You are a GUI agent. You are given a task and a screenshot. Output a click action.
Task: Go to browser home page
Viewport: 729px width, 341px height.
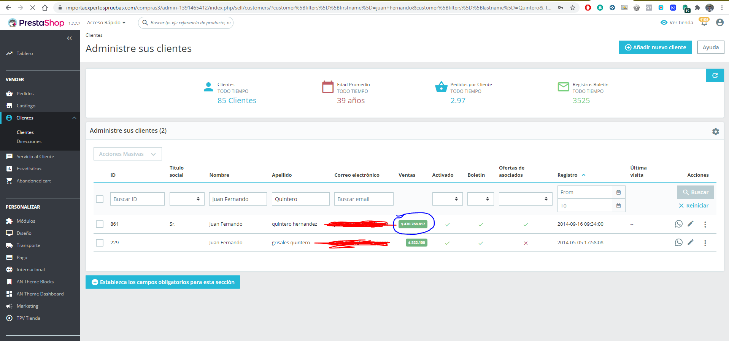pos(45,8)
